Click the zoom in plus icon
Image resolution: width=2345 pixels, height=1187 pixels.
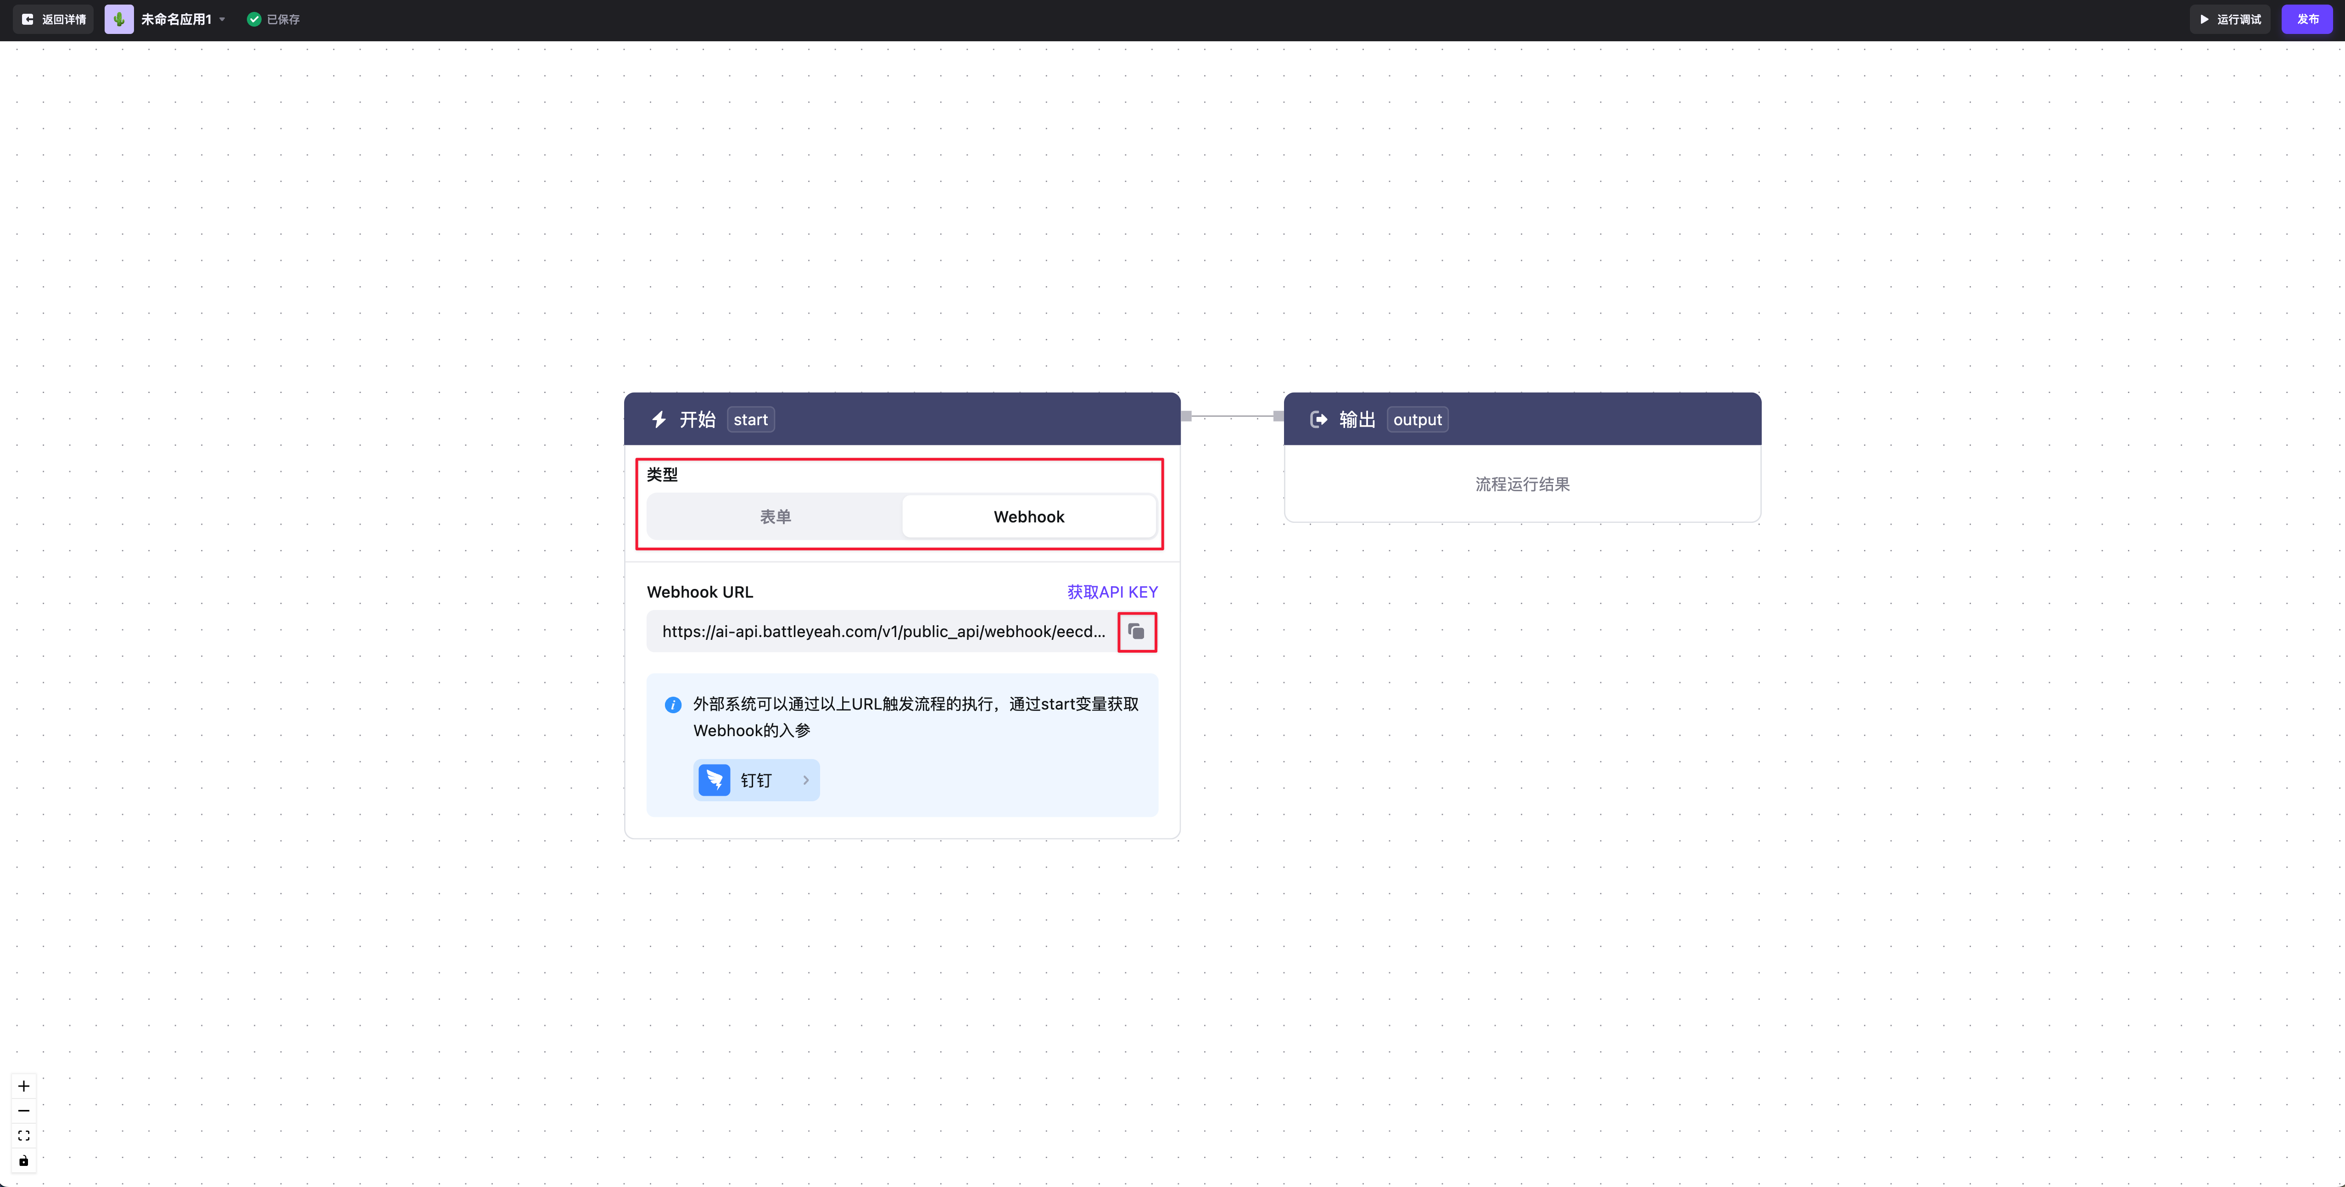point(24,1086)
